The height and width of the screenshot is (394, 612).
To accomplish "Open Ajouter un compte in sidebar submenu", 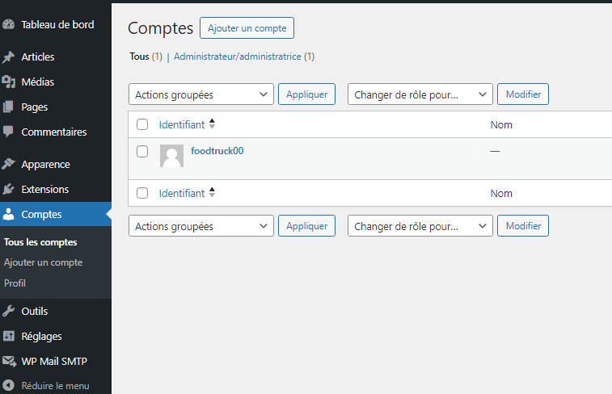I will (x=43, y=262).
